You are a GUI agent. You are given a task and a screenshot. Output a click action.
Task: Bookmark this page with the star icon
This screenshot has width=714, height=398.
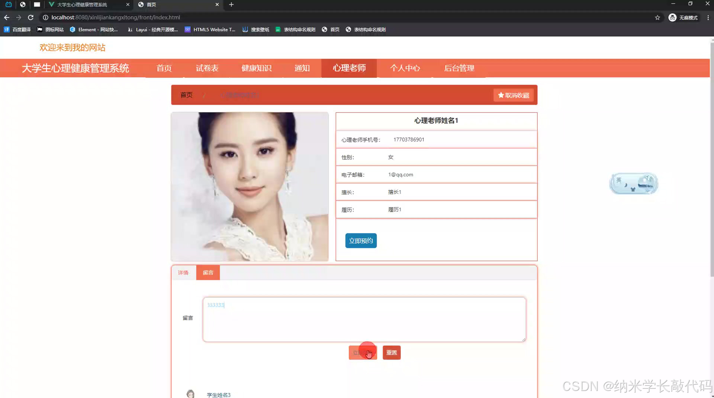coord(657,17)
